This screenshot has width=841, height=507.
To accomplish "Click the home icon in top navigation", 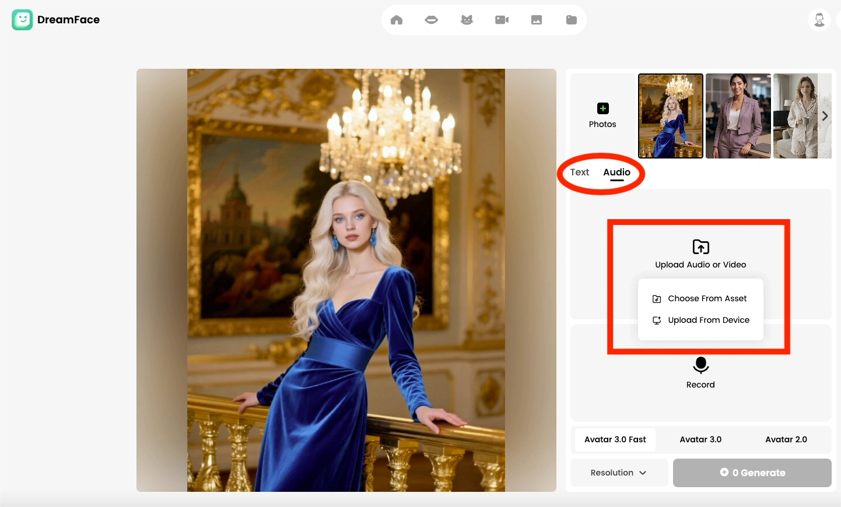I will (397, 20).
